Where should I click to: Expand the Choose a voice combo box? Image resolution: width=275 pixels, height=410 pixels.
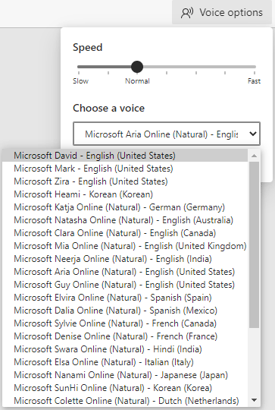(167, 134)
